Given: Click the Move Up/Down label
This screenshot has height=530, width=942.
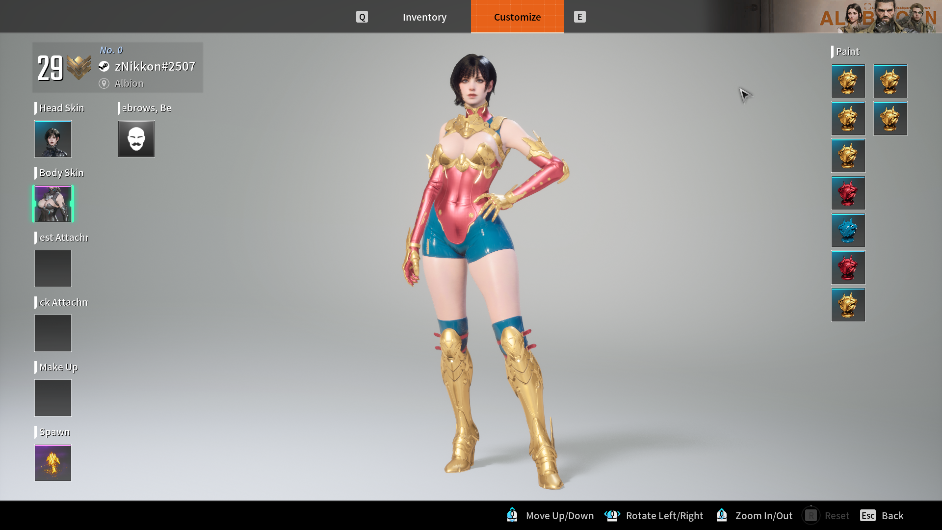Looking at the screenshot, I should tap(560, 516).
